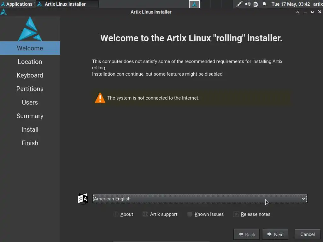
Task: Open the notifications bell icon
Action: point(264,4)
